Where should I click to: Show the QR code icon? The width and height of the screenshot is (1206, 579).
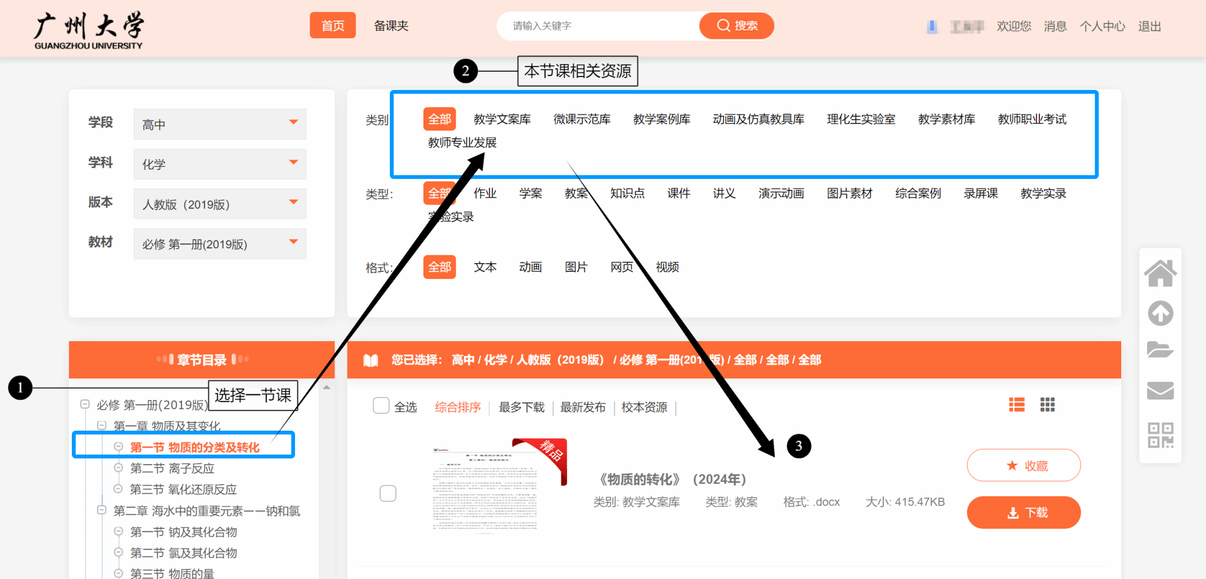1160,435
